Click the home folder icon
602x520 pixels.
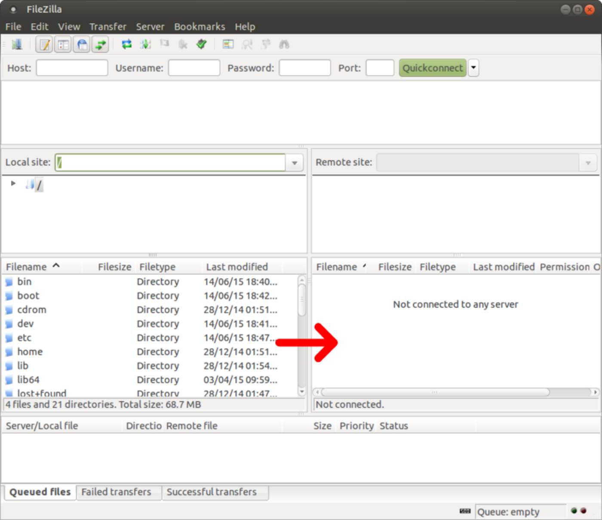(9, 352)
